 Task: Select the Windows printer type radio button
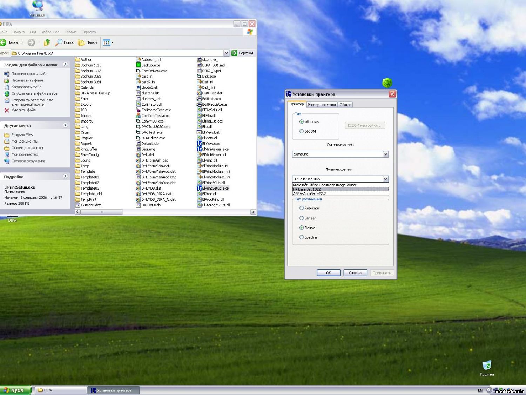click(302, 122)
